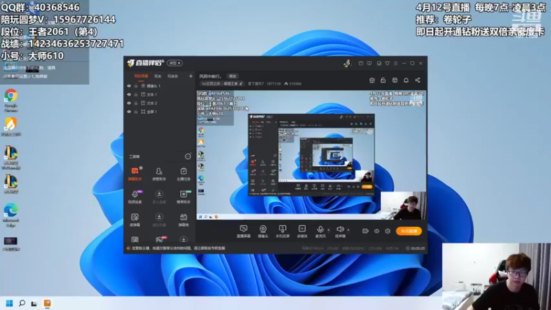Toggle visibility of the 全屏 1 source
Viewport: 551px width, 310px height.
coord(129,112)
